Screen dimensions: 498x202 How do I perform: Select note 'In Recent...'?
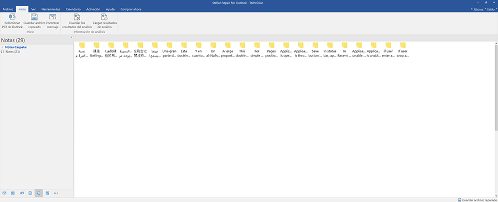tap(345, 50)
